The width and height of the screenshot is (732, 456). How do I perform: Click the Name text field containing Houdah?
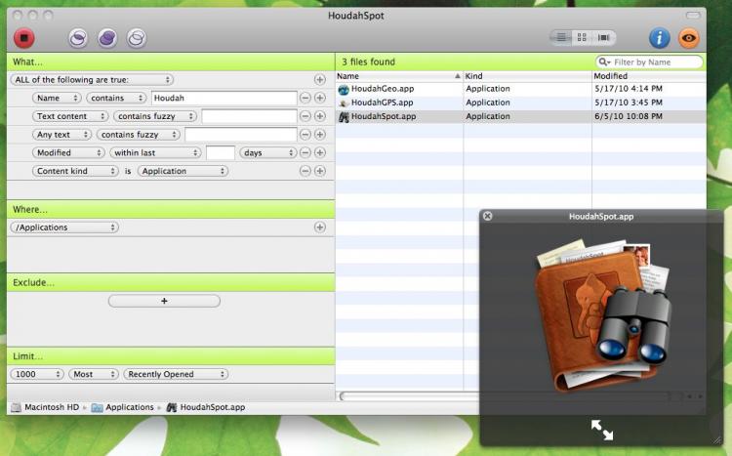pyautogui.click(x=224, y=98)
